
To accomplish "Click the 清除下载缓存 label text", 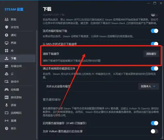I will tap(51, 54).
